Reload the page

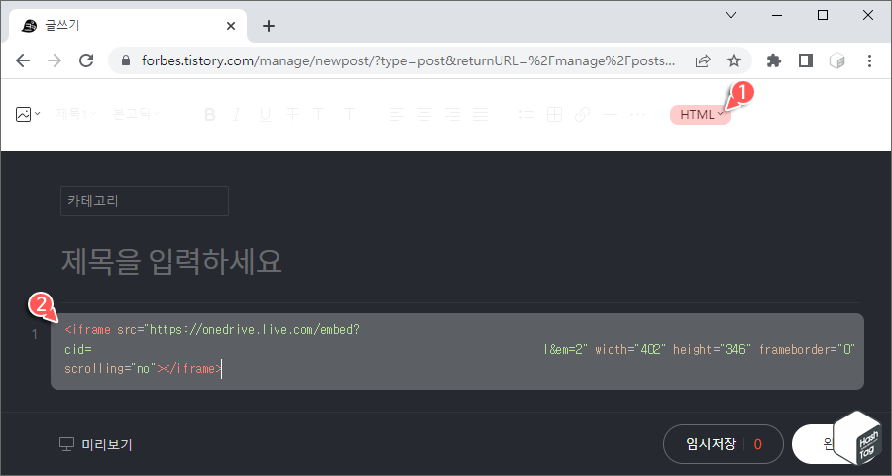(86, 60)
